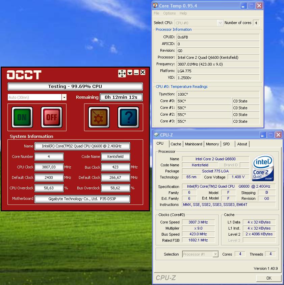Click OCCT Bus Clock value 423
The image size is (284, 285).
coord(115,167)
